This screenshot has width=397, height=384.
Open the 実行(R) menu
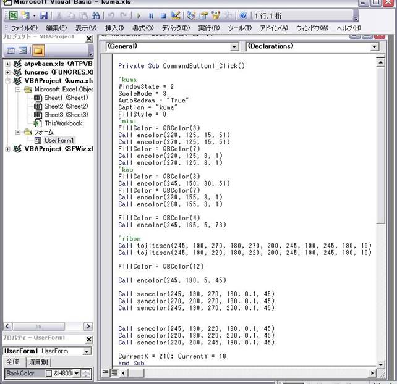(209, 28)
